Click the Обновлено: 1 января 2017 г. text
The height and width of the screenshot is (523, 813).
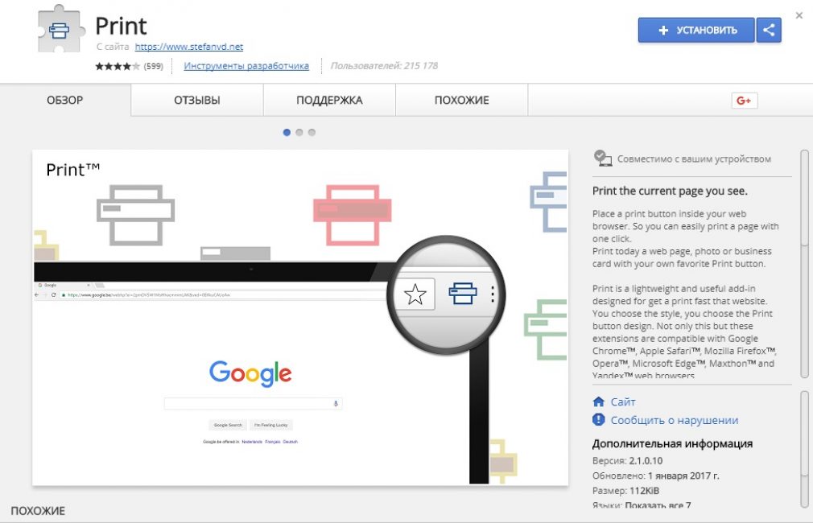point(655,476)
